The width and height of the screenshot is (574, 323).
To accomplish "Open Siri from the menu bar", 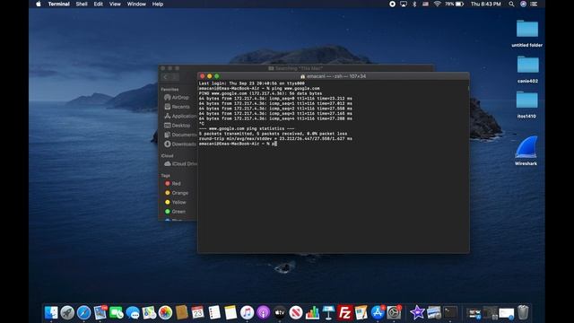I will (x=523, y=4).
